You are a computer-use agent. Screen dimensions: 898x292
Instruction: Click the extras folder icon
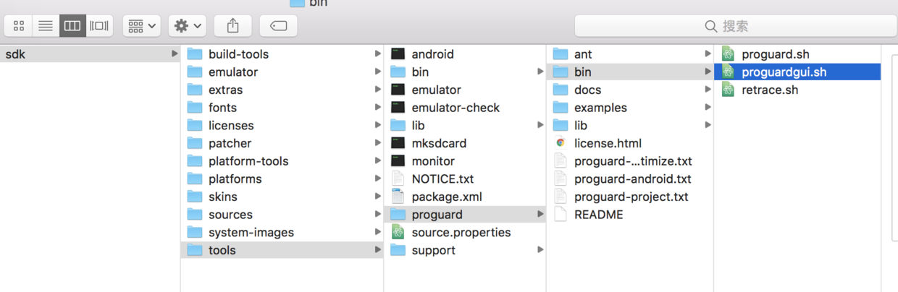click(x=194, y=90)
